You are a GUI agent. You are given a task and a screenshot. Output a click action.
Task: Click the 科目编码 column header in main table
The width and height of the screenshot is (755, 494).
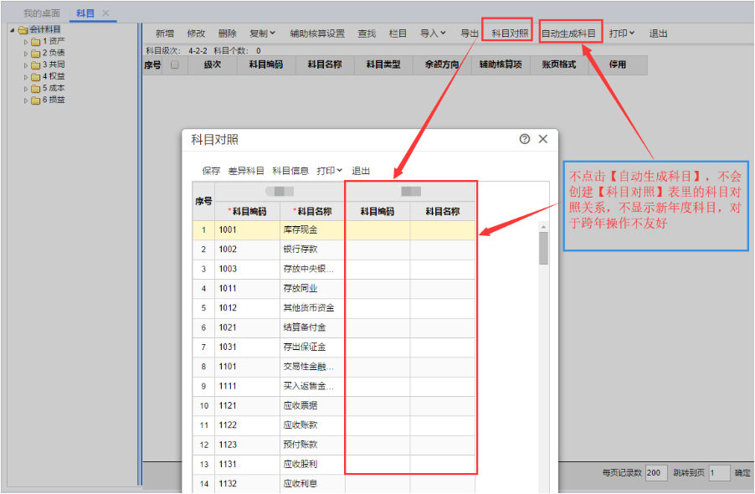coord(266,64)
